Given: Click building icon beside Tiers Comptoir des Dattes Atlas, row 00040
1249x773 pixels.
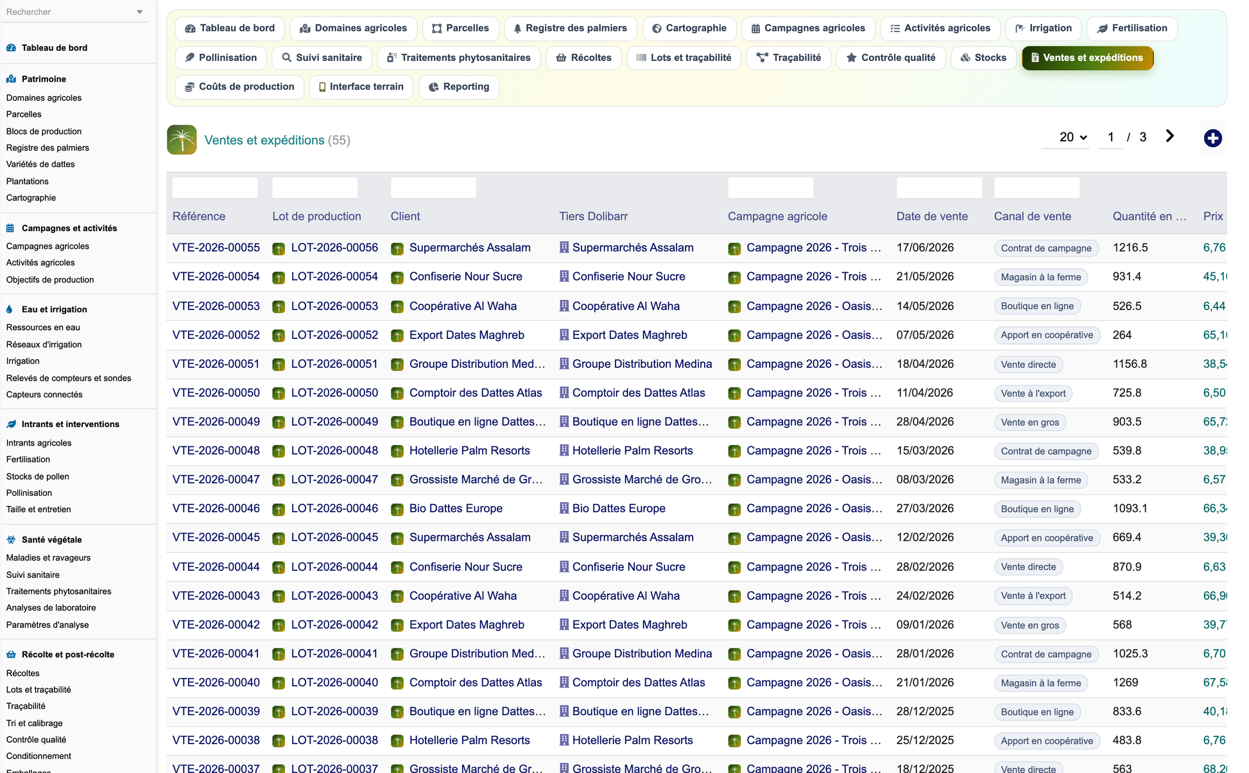Looking at the screenshot, I should tap(564, 682).
